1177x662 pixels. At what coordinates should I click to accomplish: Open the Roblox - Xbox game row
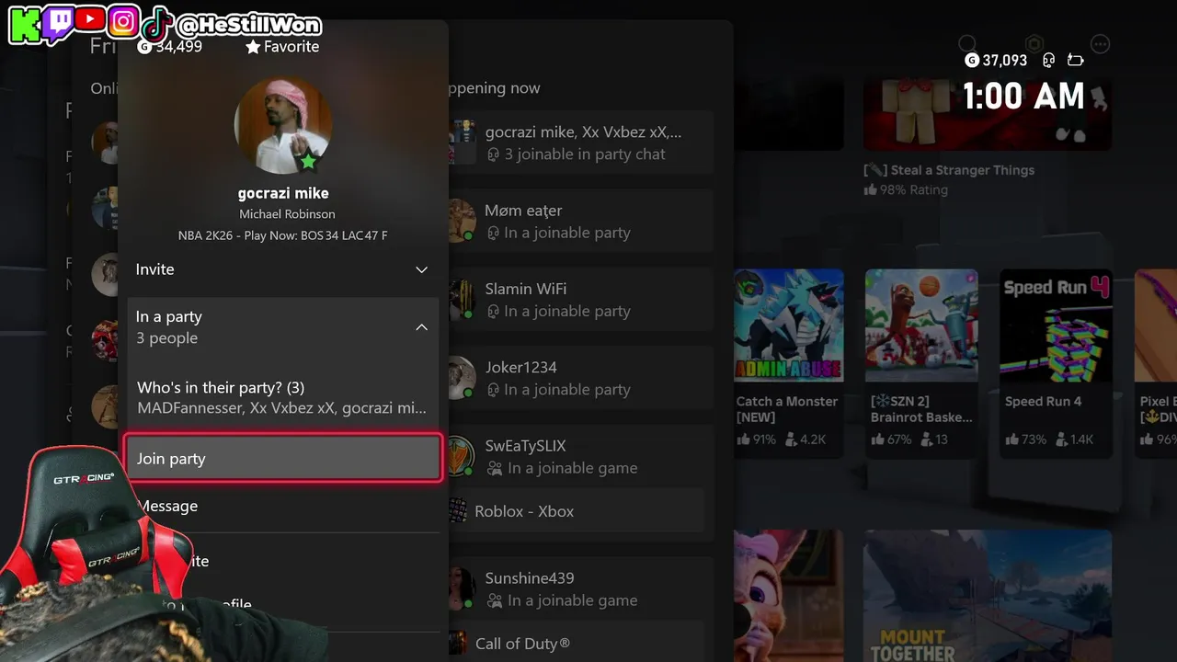pyautogui.click(x=577, y=511)
